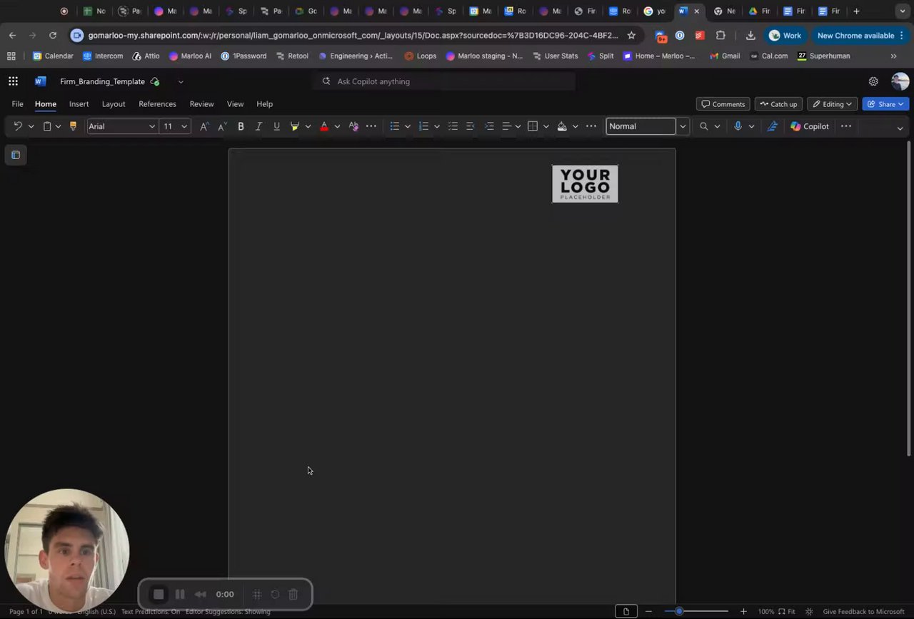The width and height of the screenshot is (914, 619).
Task: Click the Ask Copilot anything search box
Action: [444, 81]
